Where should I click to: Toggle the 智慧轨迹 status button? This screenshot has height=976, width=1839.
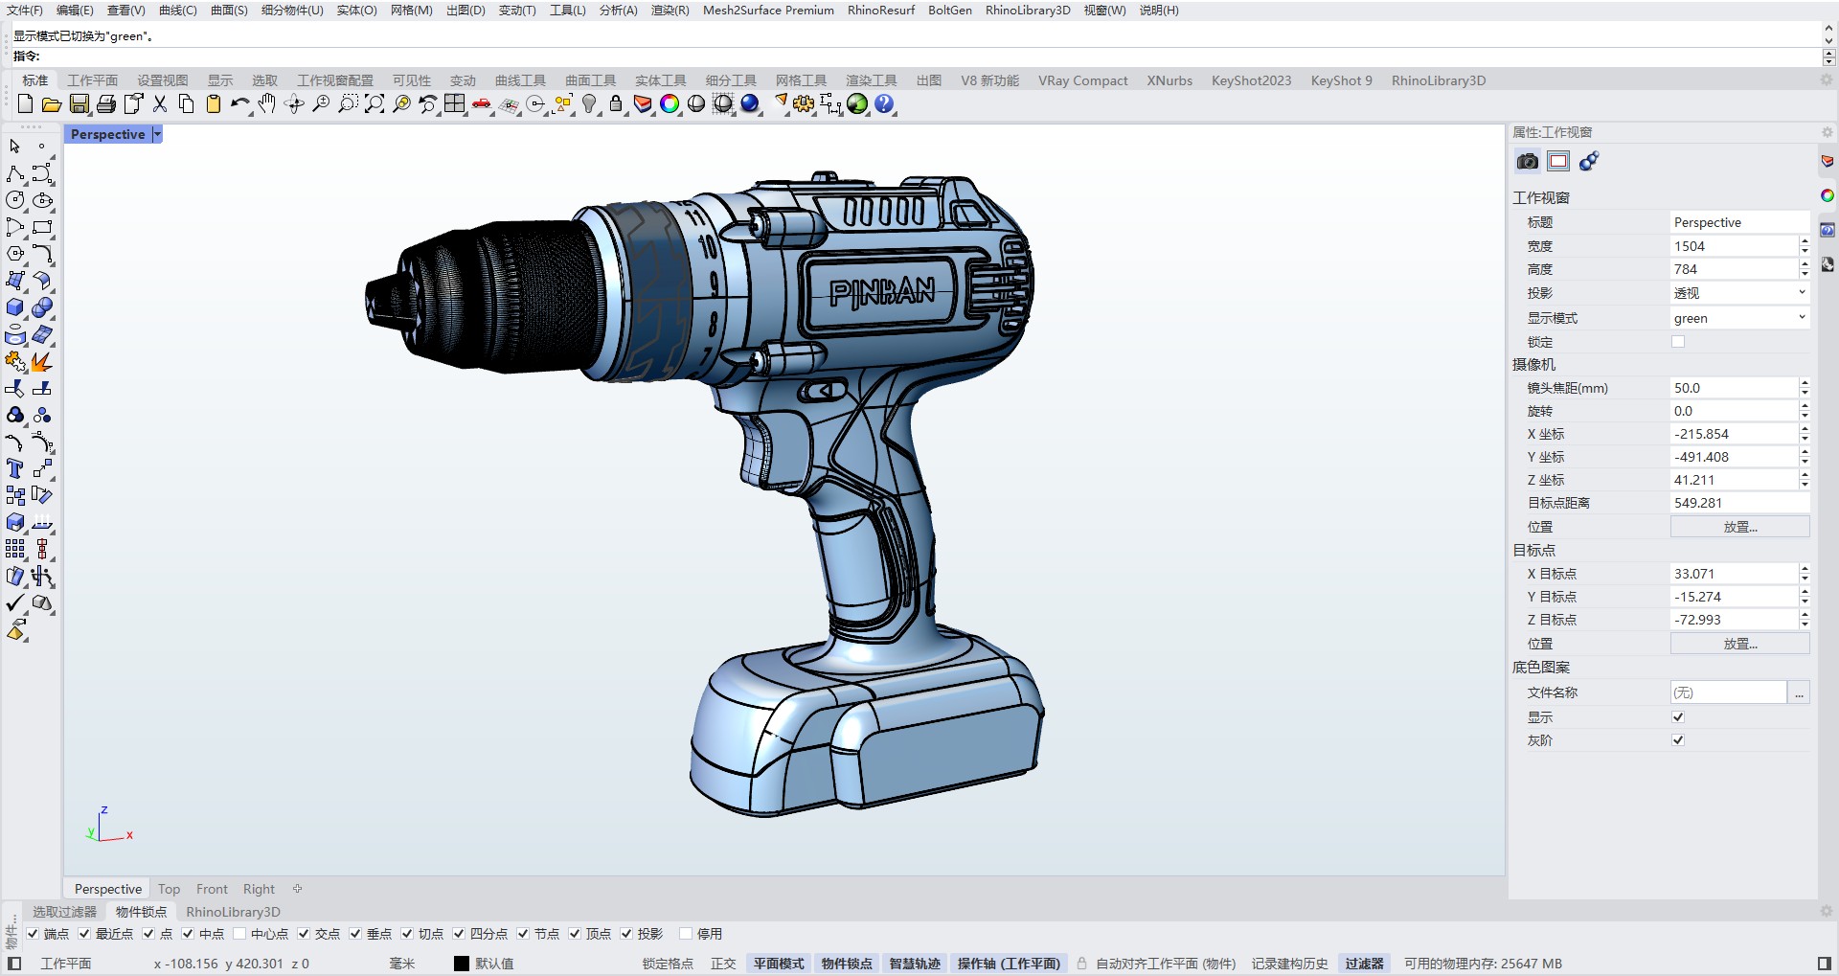pyautogui.click(x=915, y=964)
